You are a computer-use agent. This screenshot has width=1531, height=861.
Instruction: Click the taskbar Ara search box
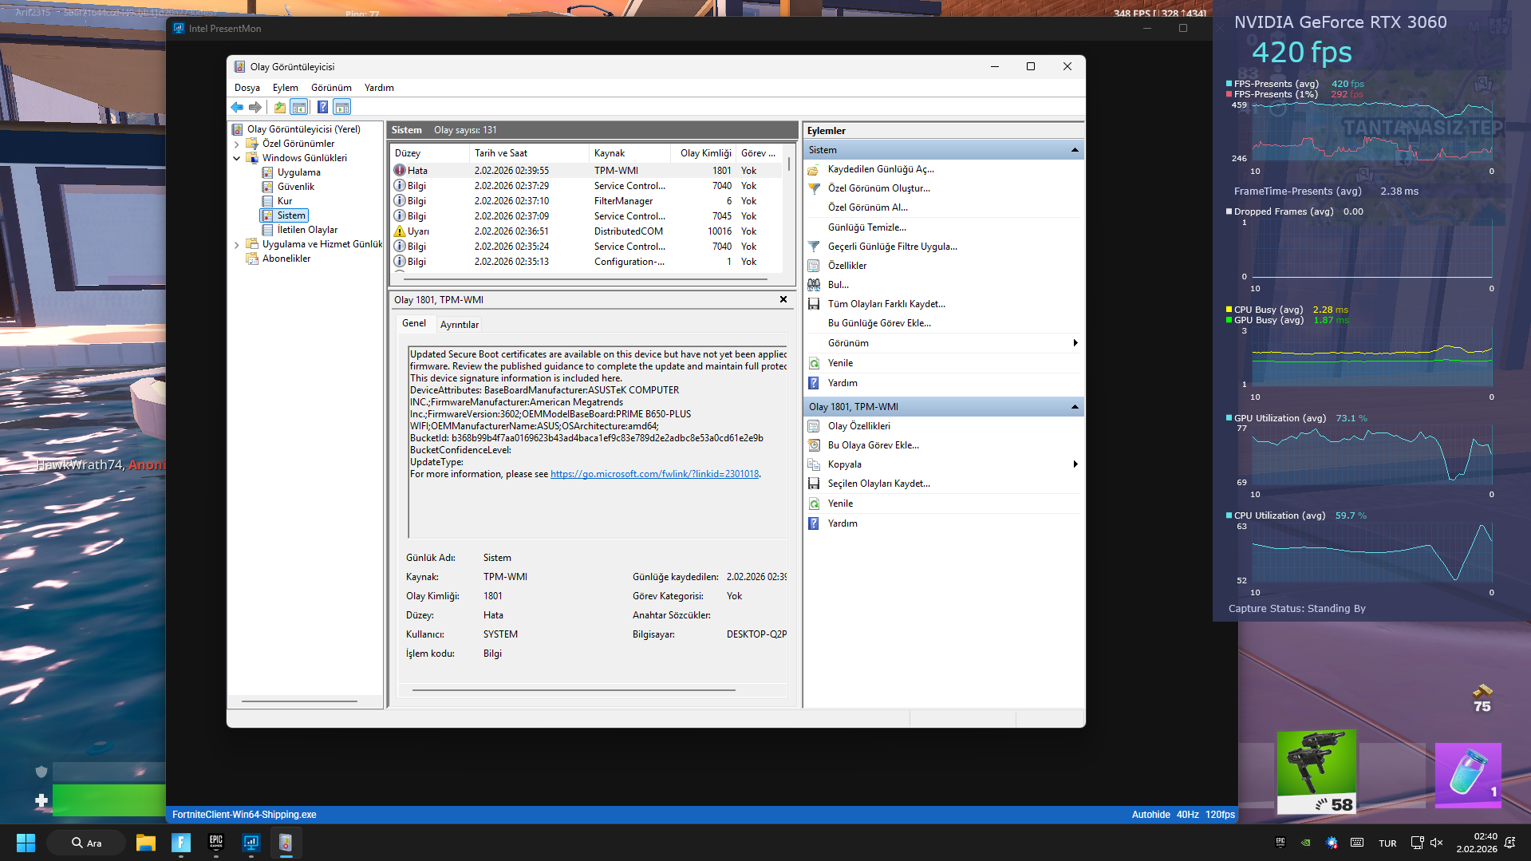86,843
